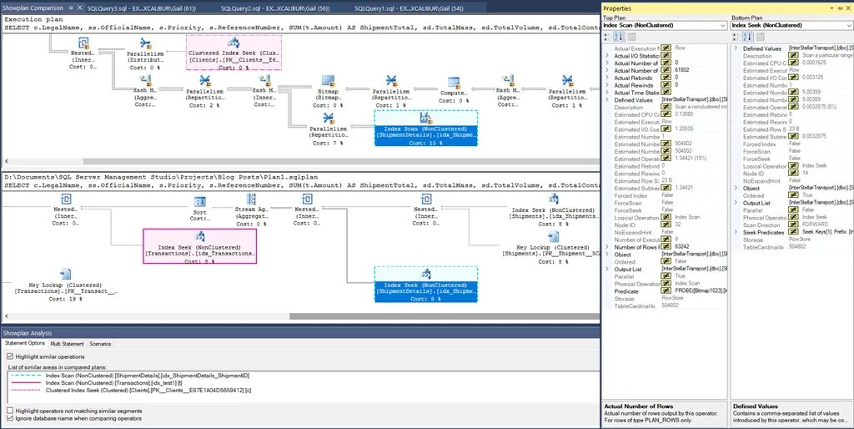The image size is (854, 429).
Task: Open Properties panel window position menu arrow
Action: click(x=831, y=8)
